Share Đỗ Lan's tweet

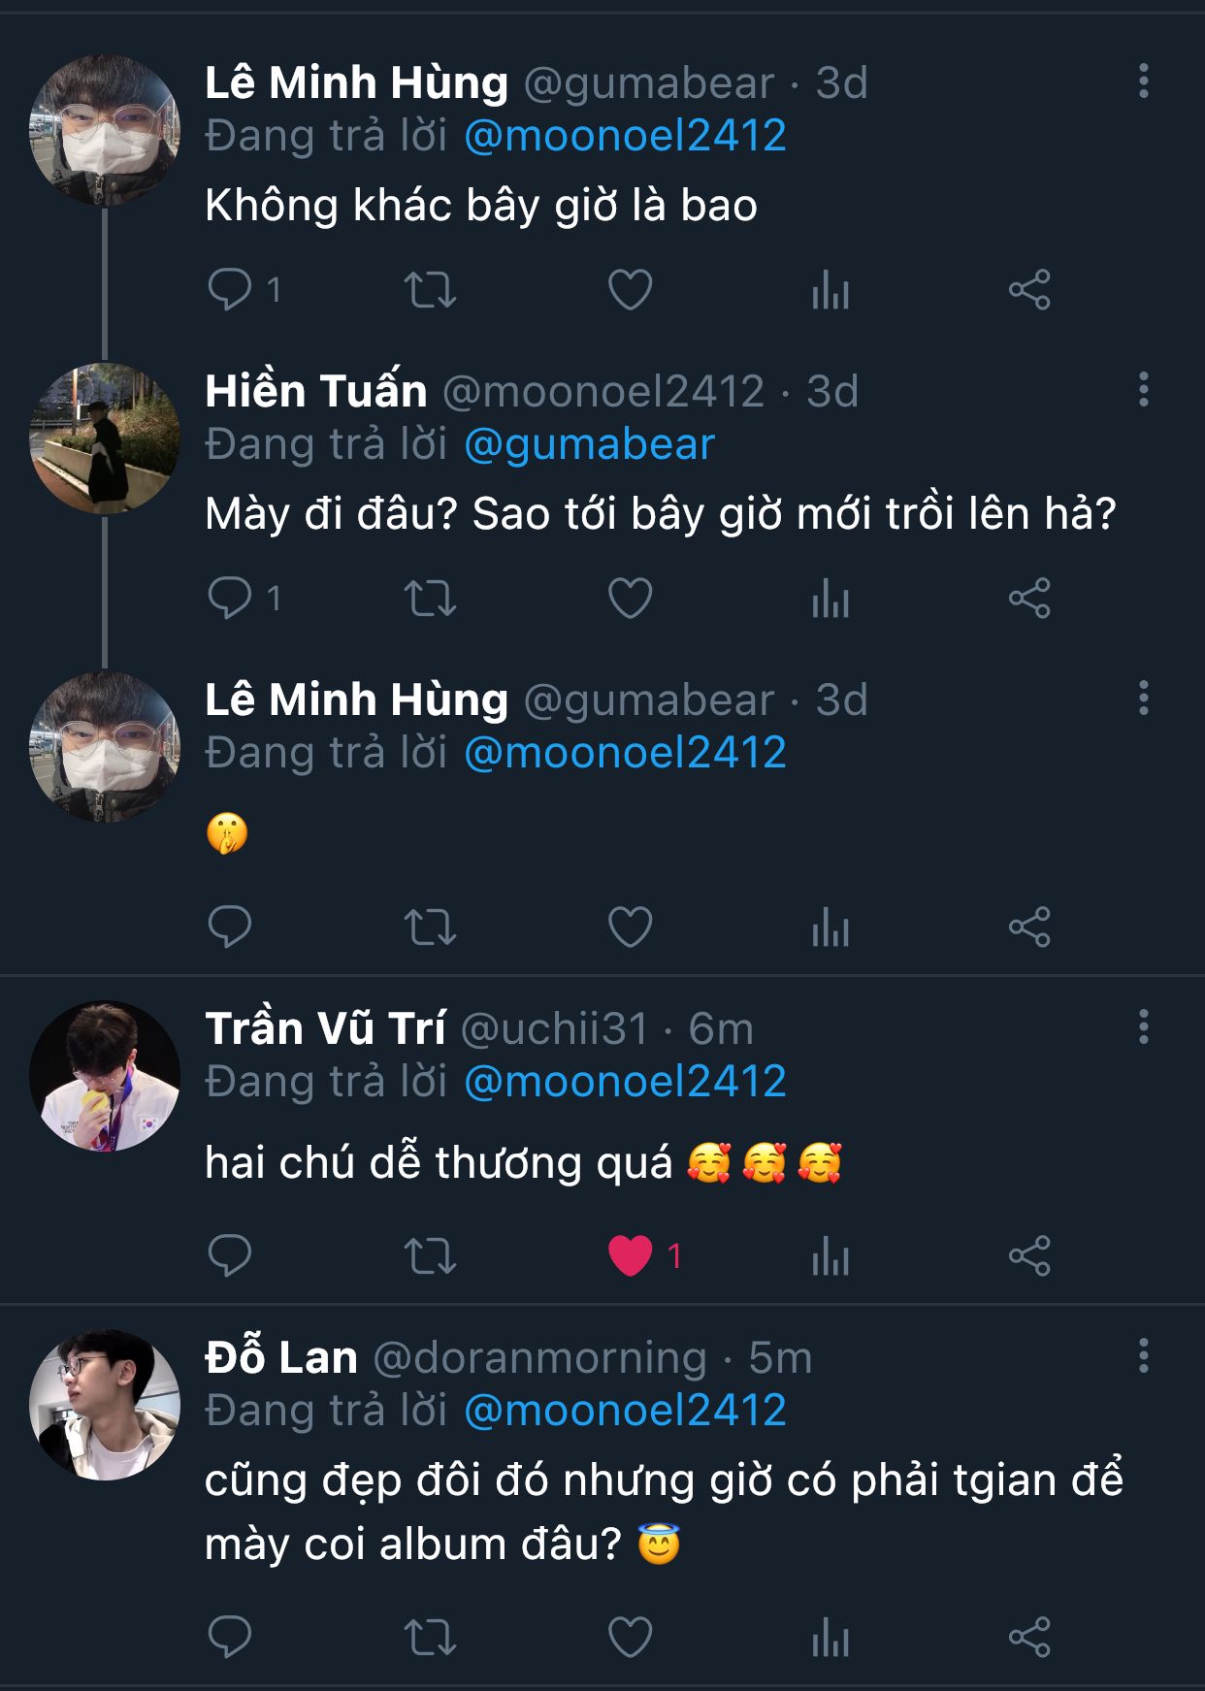point(1029,1638)
